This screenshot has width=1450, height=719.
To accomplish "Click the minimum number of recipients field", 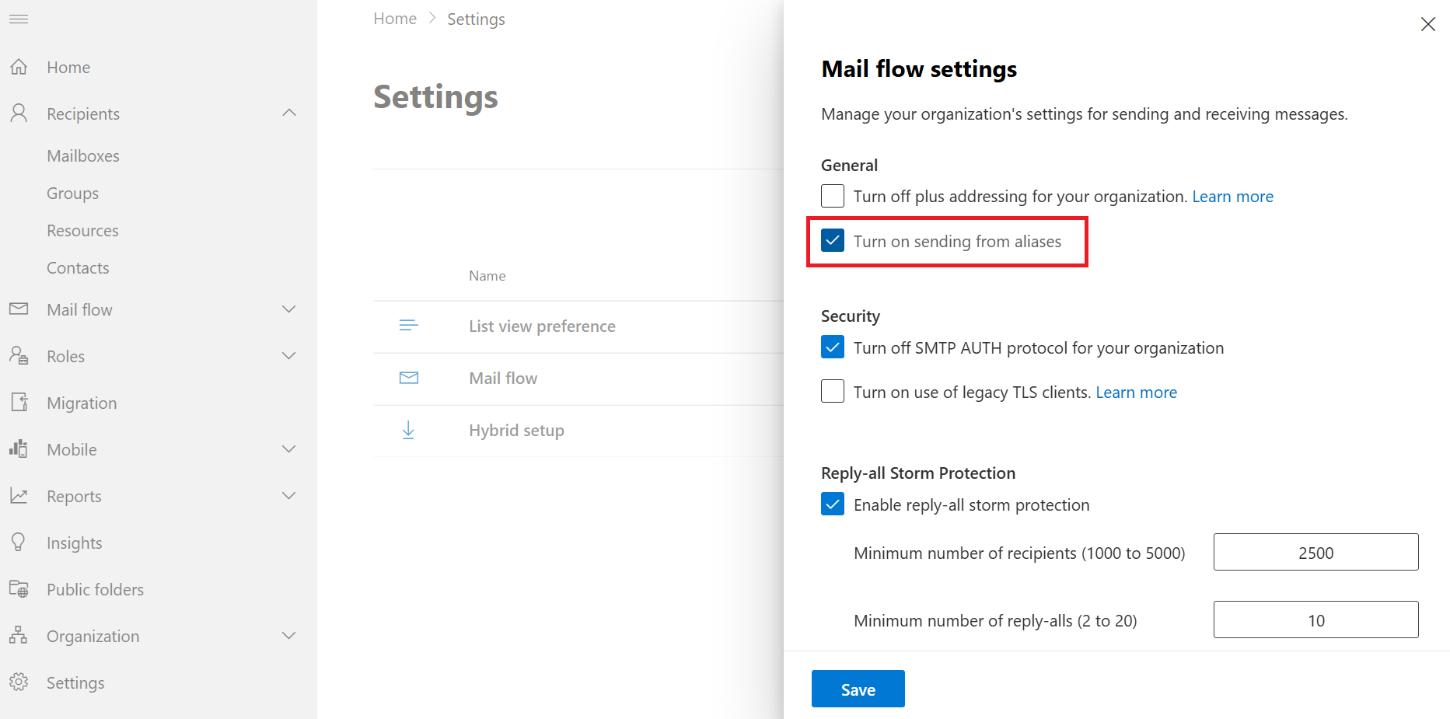I will click(1315, 552).
